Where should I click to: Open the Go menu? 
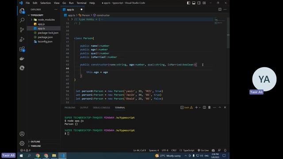[x=64, y=3]
